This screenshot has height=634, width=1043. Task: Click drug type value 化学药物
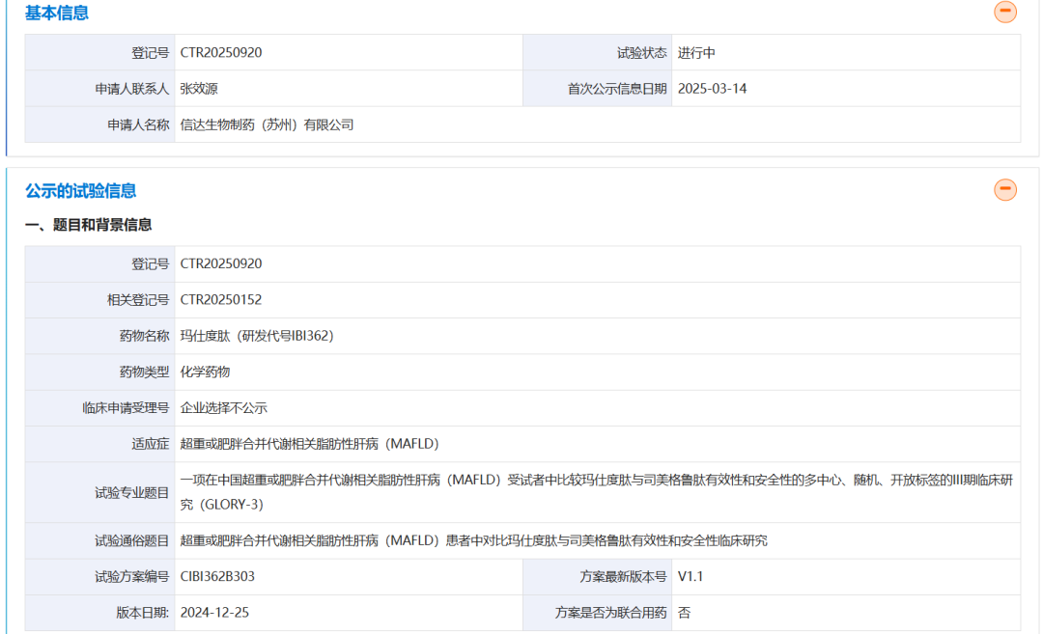pos(205,372)
